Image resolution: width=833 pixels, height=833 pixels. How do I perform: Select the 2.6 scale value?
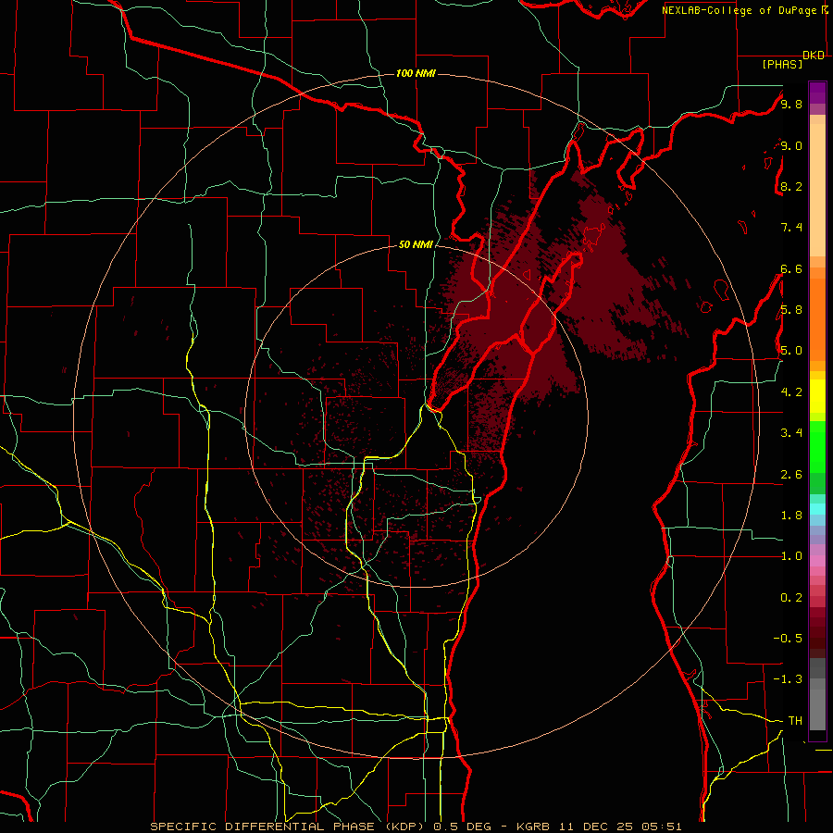pos(791,475)
